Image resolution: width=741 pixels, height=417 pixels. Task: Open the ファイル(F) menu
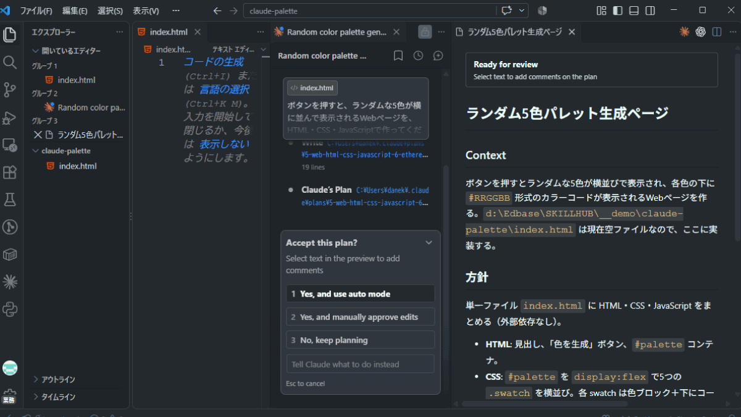(x=36, y=11)
